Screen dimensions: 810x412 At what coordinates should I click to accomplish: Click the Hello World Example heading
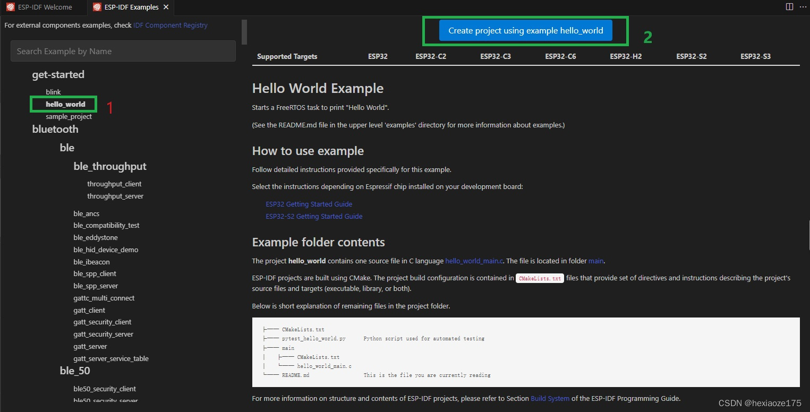click(x=318, y=88)
